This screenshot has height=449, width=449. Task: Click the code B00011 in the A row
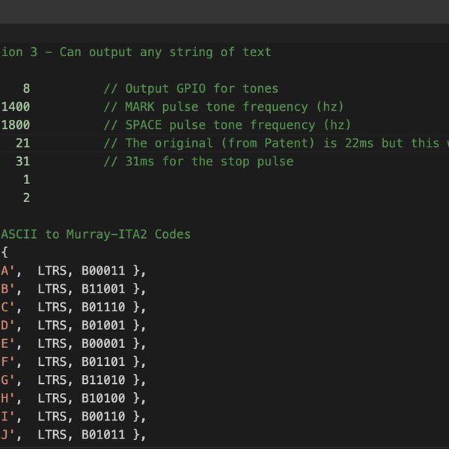pyautogui.click(x=103, y=271)
